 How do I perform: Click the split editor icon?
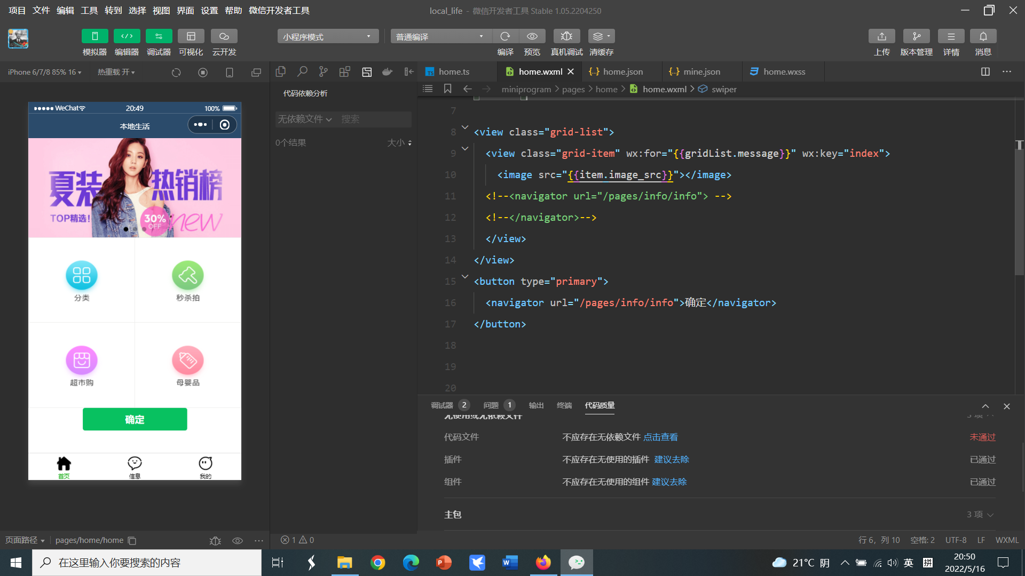coord(985,71)
